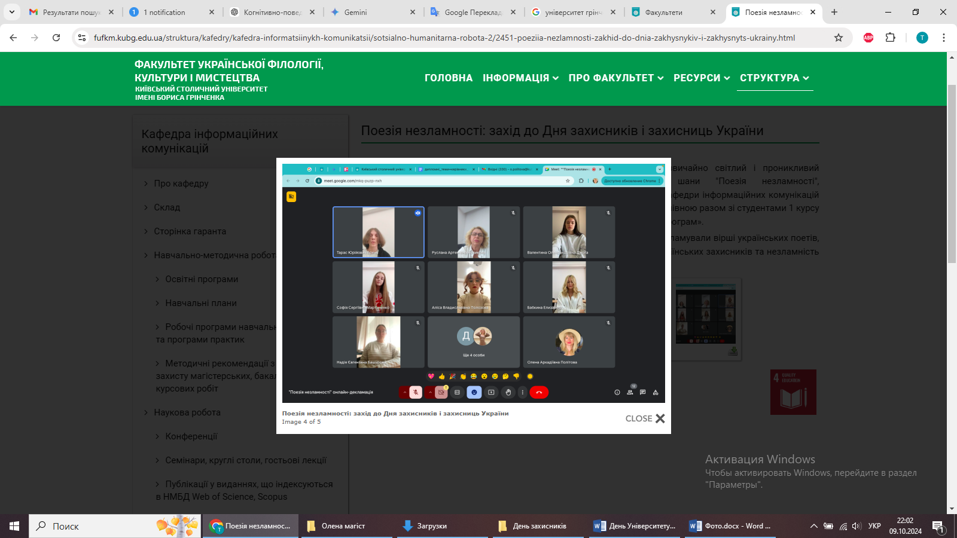
Task: Reload the page
Action: pyautogui.click(x=56, y=38)
